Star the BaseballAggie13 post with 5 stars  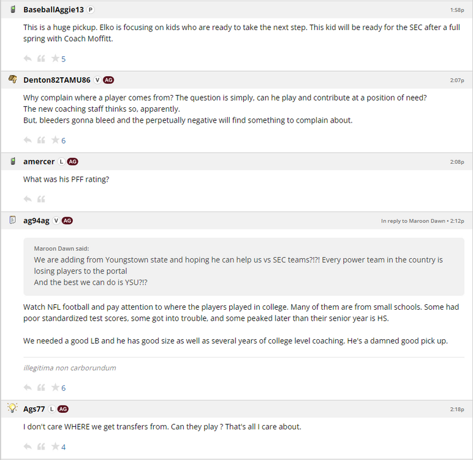tap(55, 59)
